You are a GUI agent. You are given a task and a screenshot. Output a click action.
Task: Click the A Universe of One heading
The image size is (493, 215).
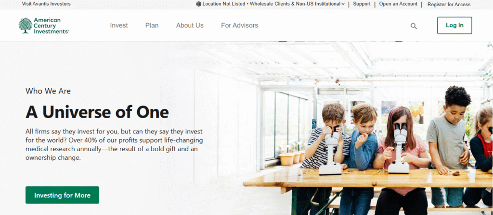[x=97, y=112]
